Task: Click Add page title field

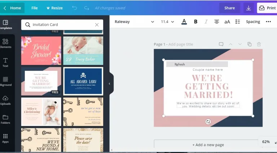Action: (181, 44)
